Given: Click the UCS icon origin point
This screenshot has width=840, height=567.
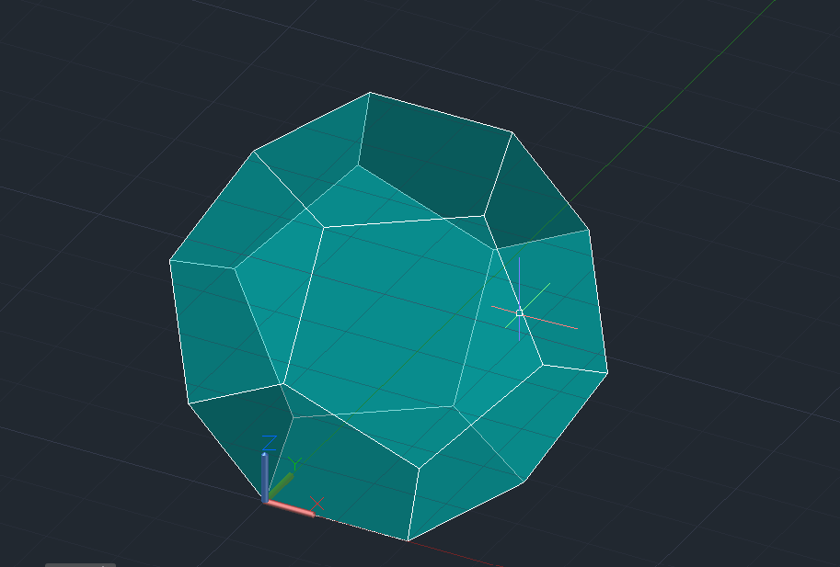Looking at the screenshot, I should [265, 500].
